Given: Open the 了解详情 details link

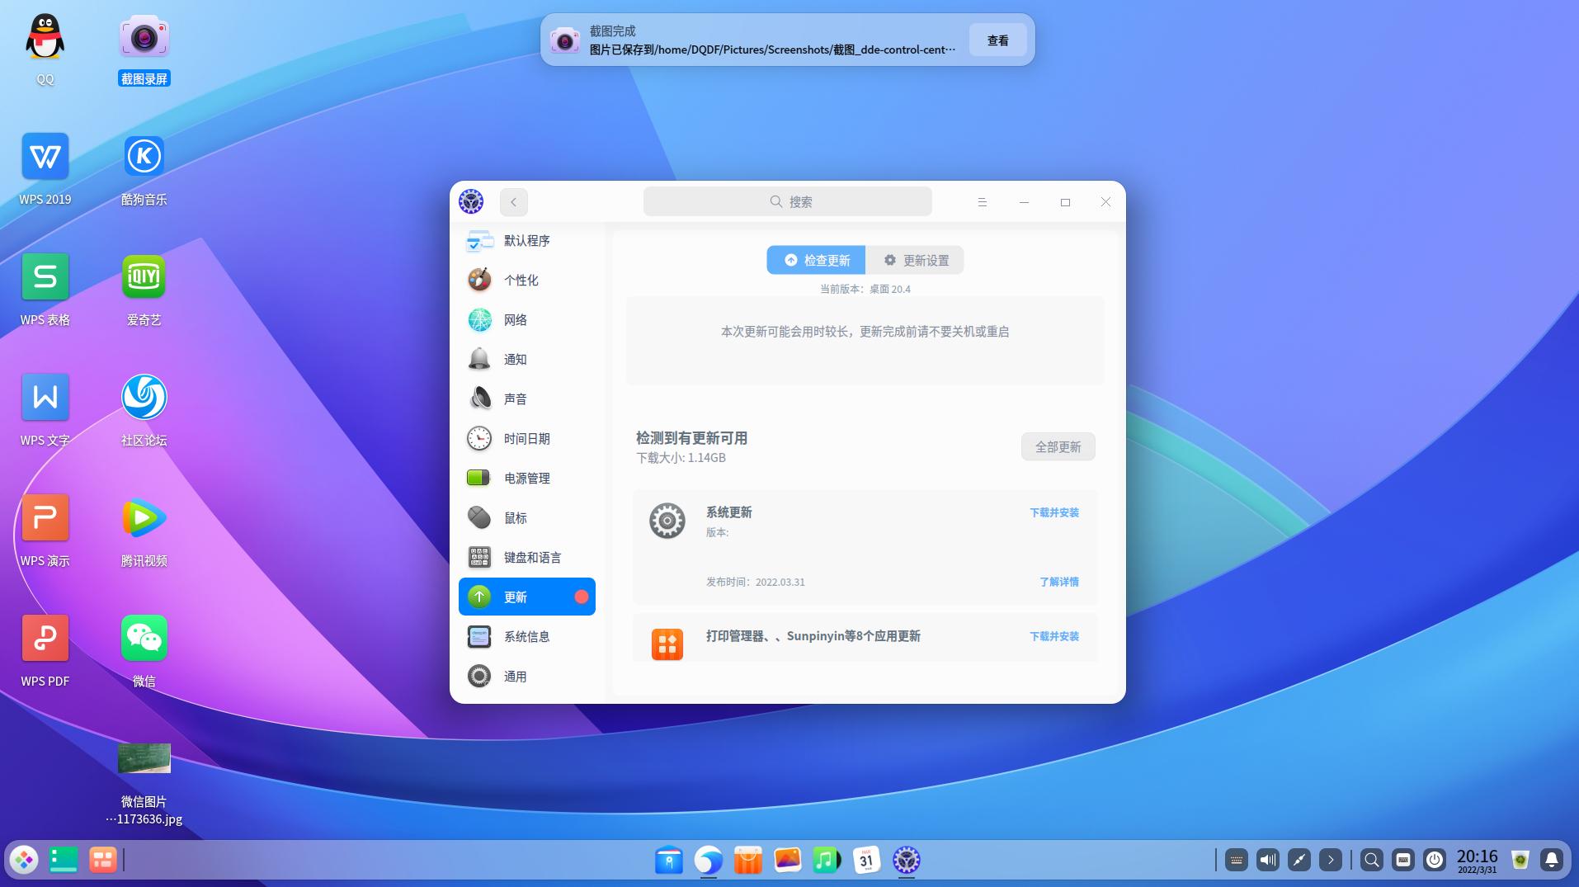Looking at the screenshot, I should pos(1057,582).
